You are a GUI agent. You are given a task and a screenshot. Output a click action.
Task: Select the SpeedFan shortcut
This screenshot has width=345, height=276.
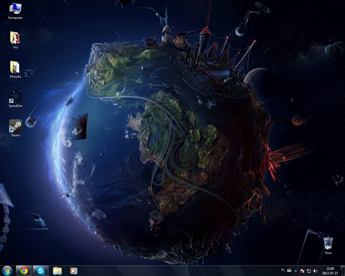pyautogui.click(x=15, y=99)
